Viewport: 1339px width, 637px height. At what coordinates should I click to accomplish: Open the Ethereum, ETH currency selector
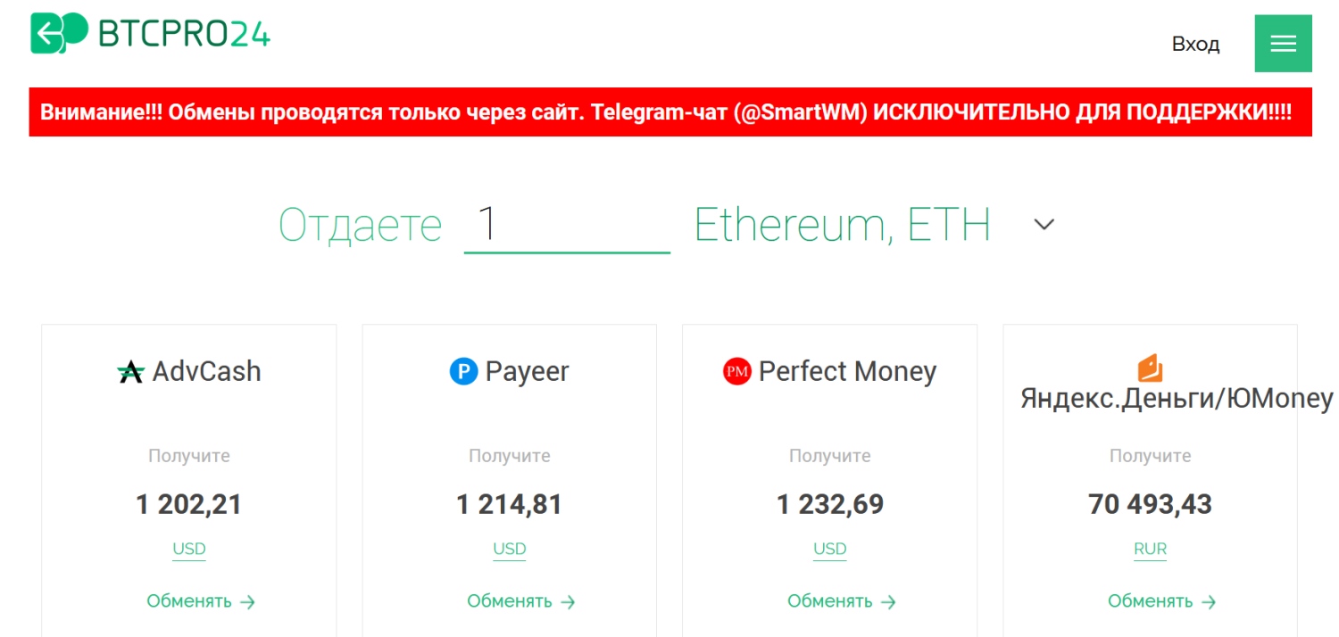coord(842,225)
